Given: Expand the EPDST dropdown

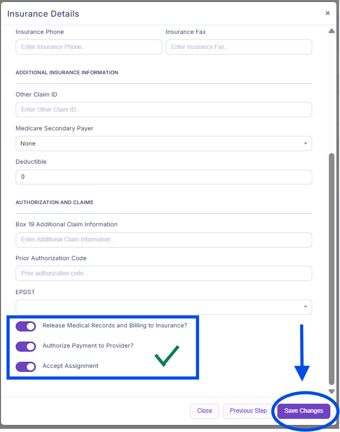Looking at the screenshot, I should point(163,307).
